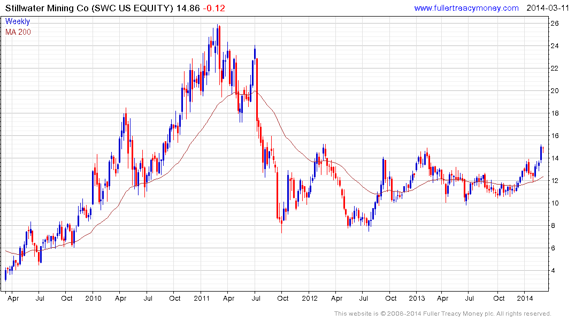Click the 26 label on the price axis

pos(555,24)
